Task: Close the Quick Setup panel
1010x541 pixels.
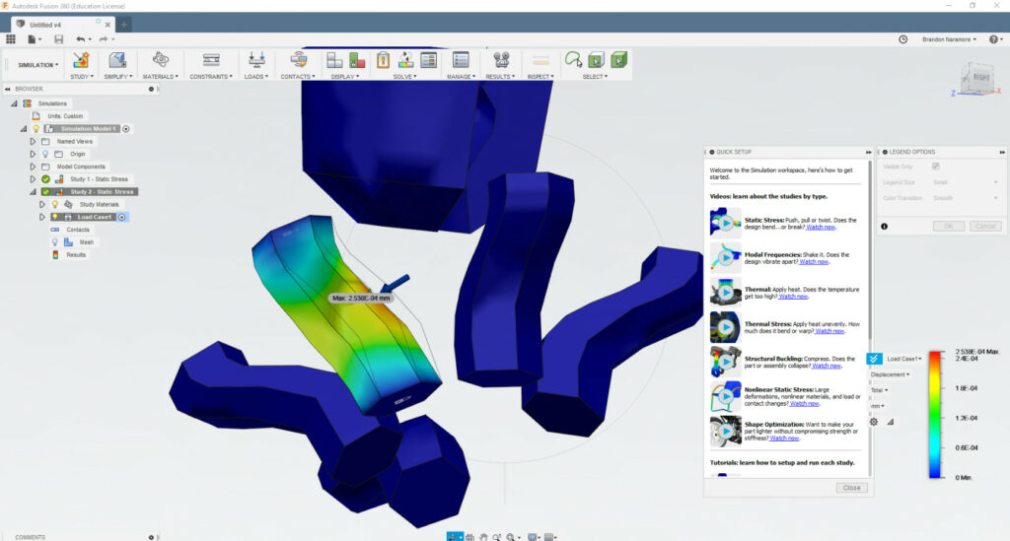Action: 851,488
